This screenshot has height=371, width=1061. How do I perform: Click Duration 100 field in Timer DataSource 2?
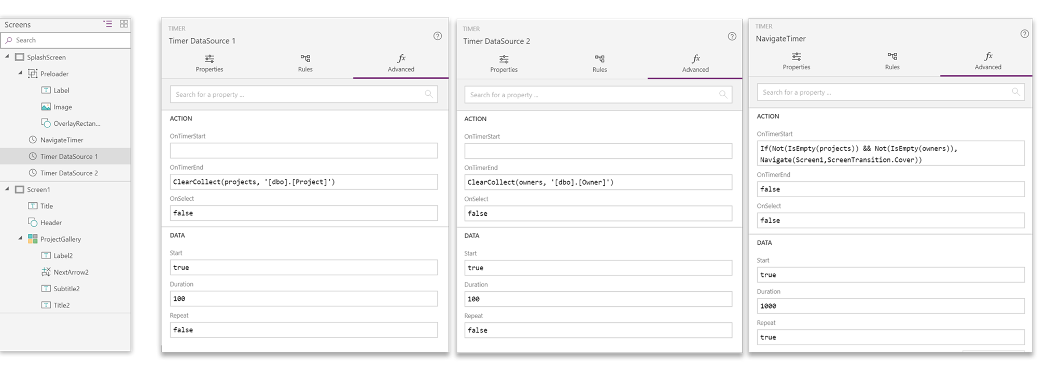(x=598, y=299)
